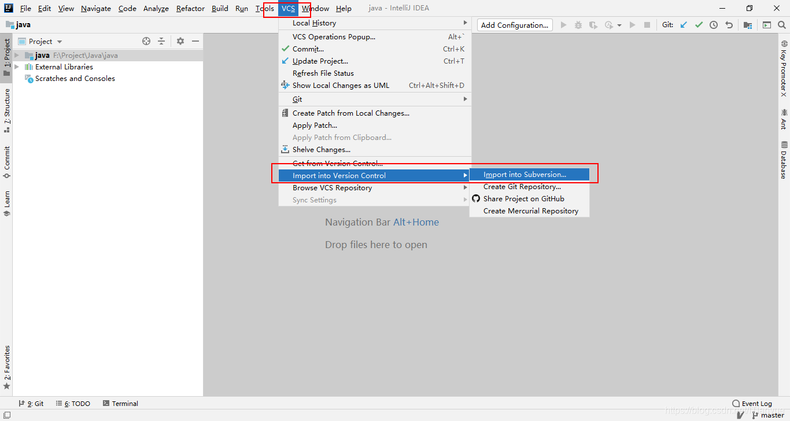Image resolution: width=790 pixels, height=421 pixels.
Task: Open the Project view dropdown arrow
Action: coord(60,42)
